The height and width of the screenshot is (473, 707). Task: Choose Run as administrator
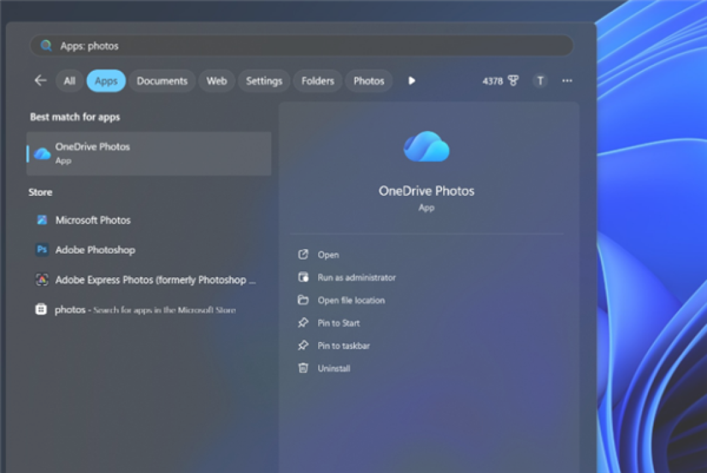(357, 278)
